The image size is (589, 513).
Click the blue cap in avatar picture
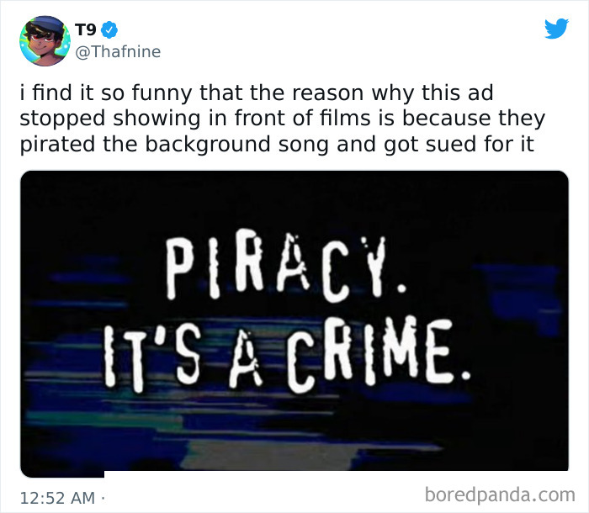[46, 24]
